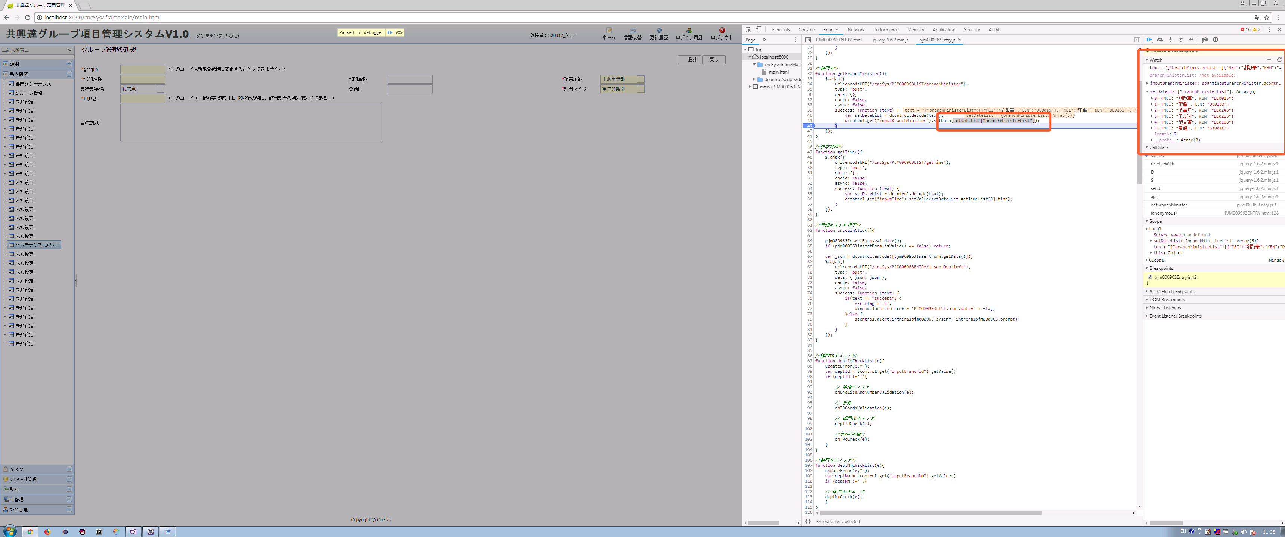Expand the タスク sidebar section

pos(69,469)
